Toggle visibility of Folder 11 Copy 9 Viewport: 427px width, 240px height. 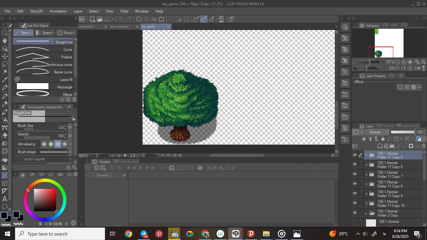(x=354, y=194)
